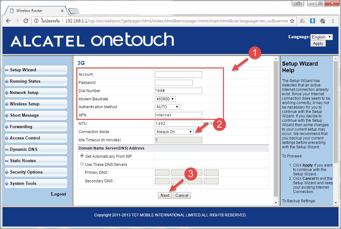Open the Modem Baudrate dropdown
Screen dimensions: 341x229
[x=165, y=99]
